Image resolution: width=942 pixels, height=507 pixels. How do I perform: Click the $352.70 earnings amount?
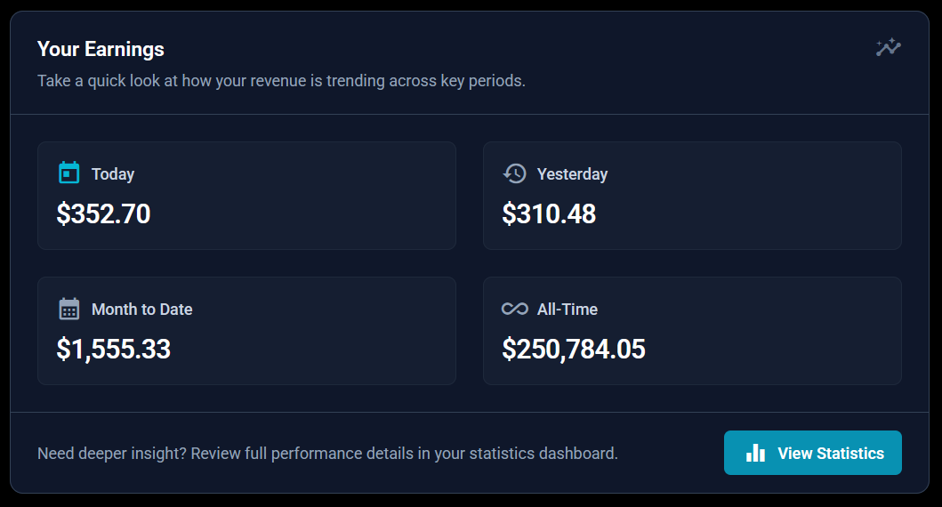(x=103, y=214)
